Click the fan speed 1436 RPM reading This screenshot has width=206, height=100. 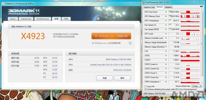click(175, 29)
